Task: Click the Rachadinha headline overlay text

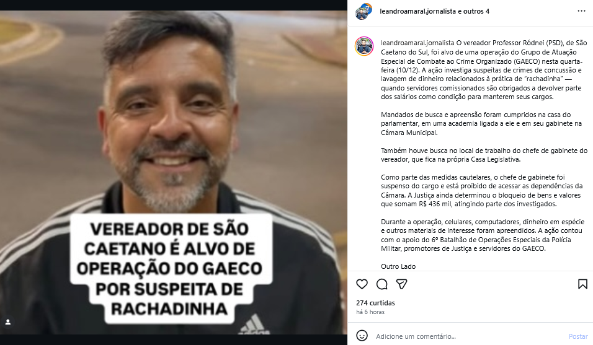Action: (169, 269)
